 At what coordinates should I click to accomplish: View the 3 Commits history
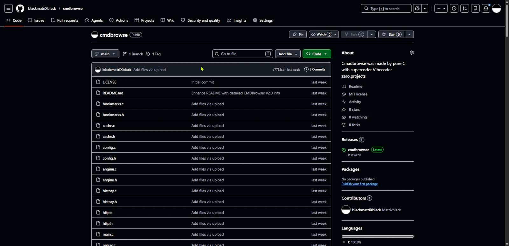click(x=315, y=69)
